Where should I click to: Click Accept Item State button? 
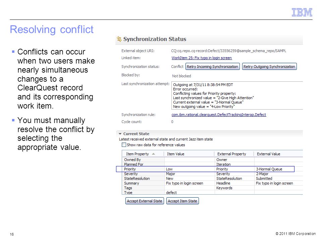(x=182, y=201)
